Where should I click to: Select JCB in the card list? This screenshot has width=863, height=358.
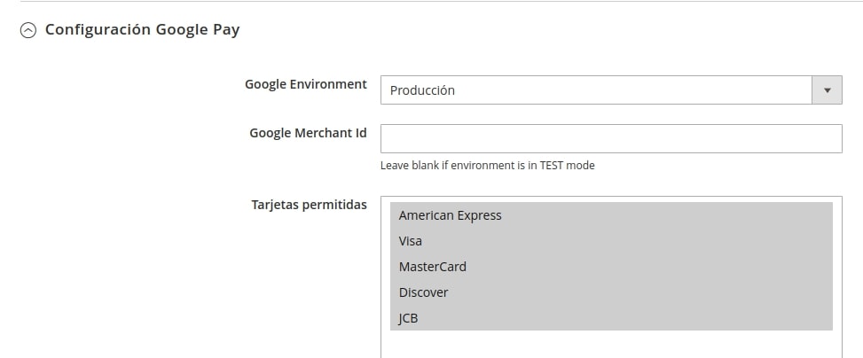(611, 318)
